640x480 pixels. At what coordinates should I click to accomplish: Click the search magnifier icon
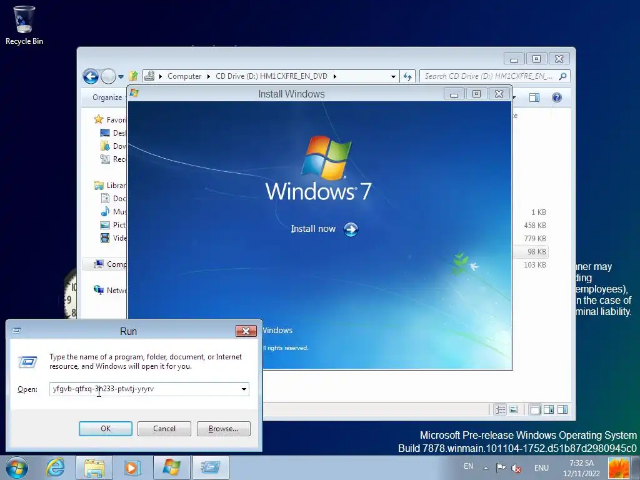point(563,76)
